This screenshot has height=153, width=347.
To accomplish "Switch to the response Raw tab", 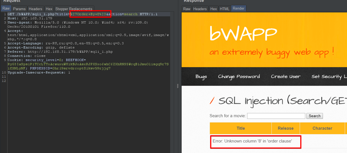I will coord(187,9).
